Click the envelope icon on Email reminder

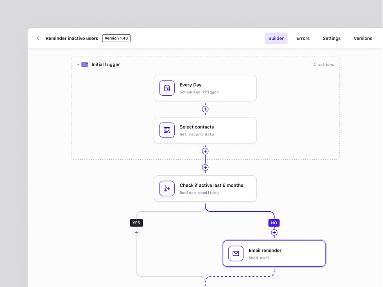[x=236, y=253]
